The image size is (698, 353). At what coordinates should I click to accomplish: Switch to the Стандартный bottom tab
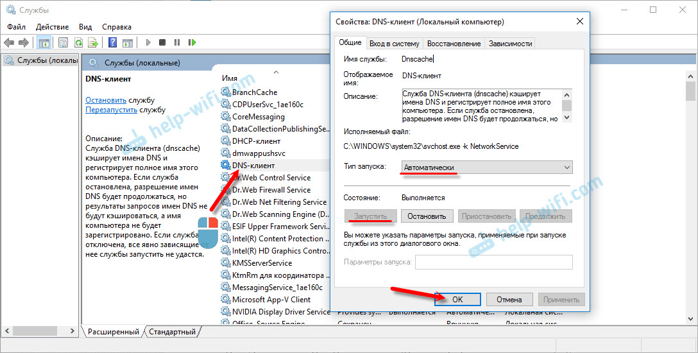tap(172, 332)
